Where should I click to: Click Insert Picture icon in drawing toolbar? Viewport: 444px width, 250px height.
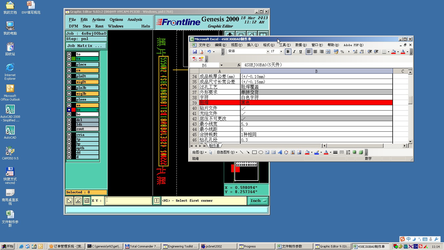coord(299,152)
